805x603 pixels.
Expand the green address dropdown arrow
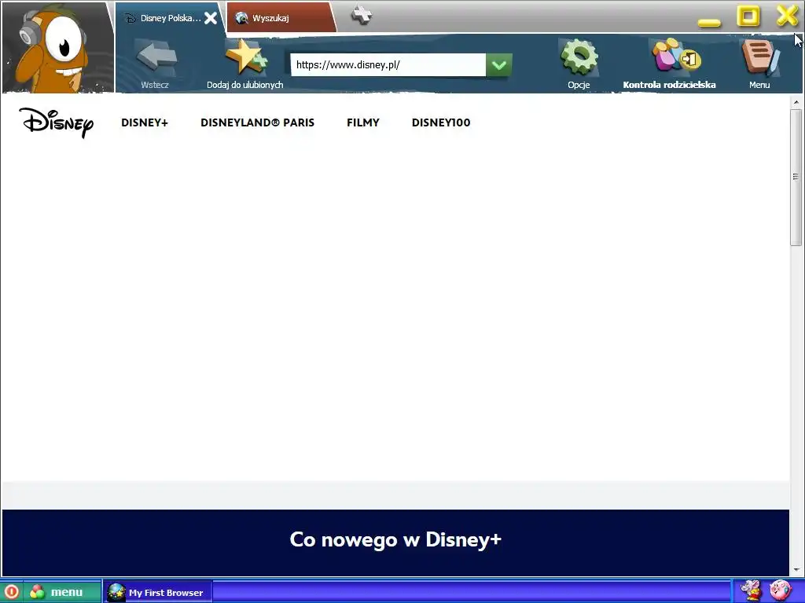499,64
